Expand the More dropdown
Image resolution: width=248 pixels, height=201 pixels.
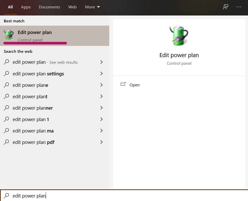click(92, 7)
